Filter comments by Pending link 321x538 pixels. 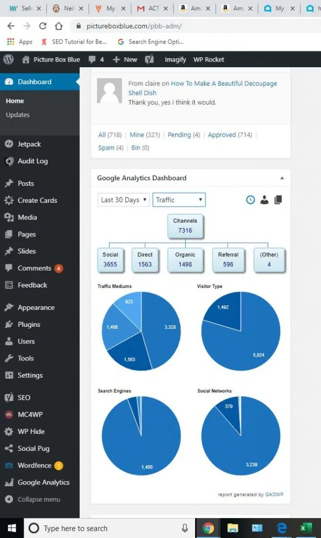[179, 135]
